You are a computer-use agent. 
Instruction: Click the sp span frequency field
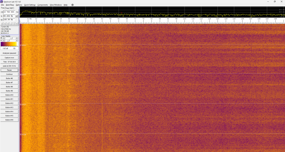(x=9, y=20)
